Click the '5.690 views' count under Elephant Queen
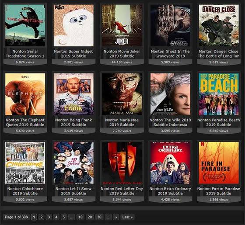Screen dimensions: 245x225 pyautogui.click(x=25, y=131)
